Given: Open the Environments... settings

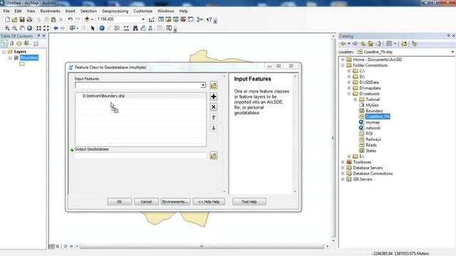Looking at the screenshot, I should 175,202.
